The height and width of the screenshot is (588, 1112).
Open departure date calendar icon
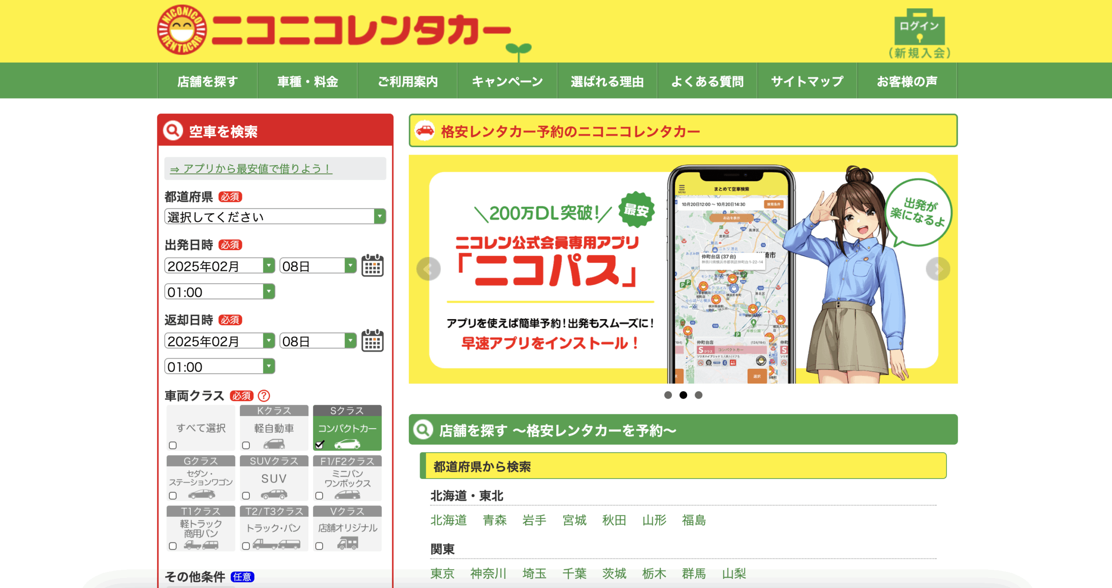pos(372,265)
